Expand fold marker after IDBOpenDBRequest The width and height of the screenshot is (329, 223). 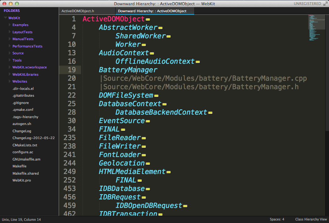pos(185,206)
